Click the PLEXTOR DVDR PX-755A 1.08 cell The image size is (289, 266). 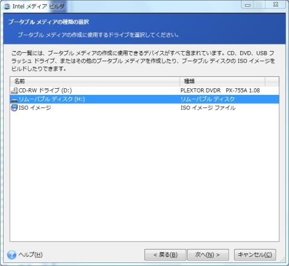click(220, 91)
